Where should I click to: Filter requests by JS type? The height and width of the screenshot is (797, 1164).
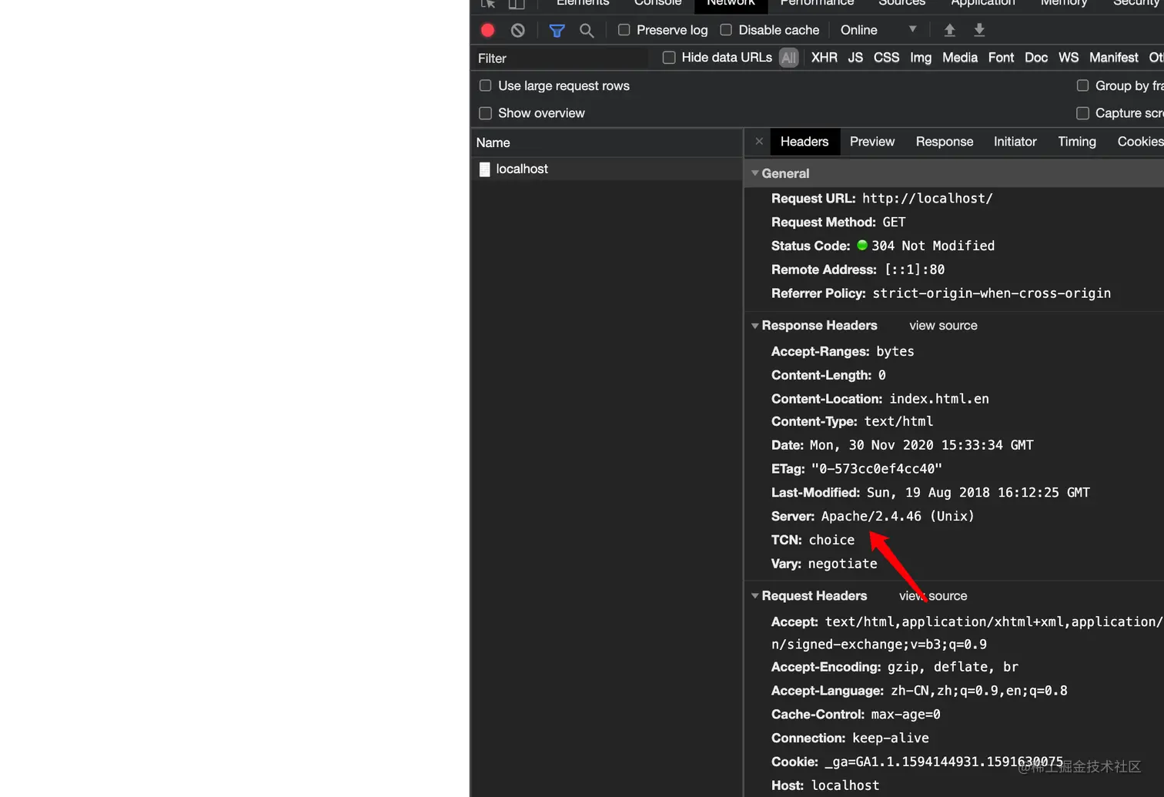[x=855, y=58]
